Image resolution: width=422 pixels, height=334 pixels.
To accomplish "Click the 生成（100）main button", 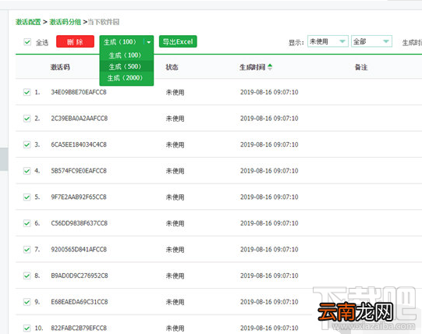I will pyautogui.click(x=120, y=42).
